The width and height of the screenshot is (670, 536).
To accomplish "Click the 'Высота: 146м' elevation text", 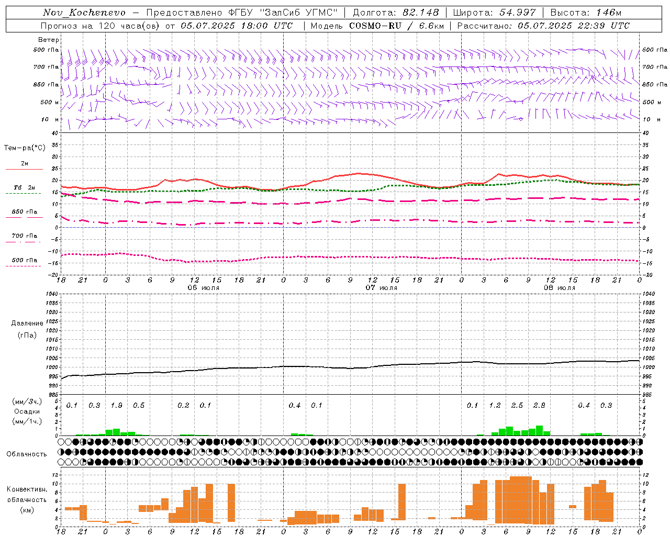I will coord(586,13).
